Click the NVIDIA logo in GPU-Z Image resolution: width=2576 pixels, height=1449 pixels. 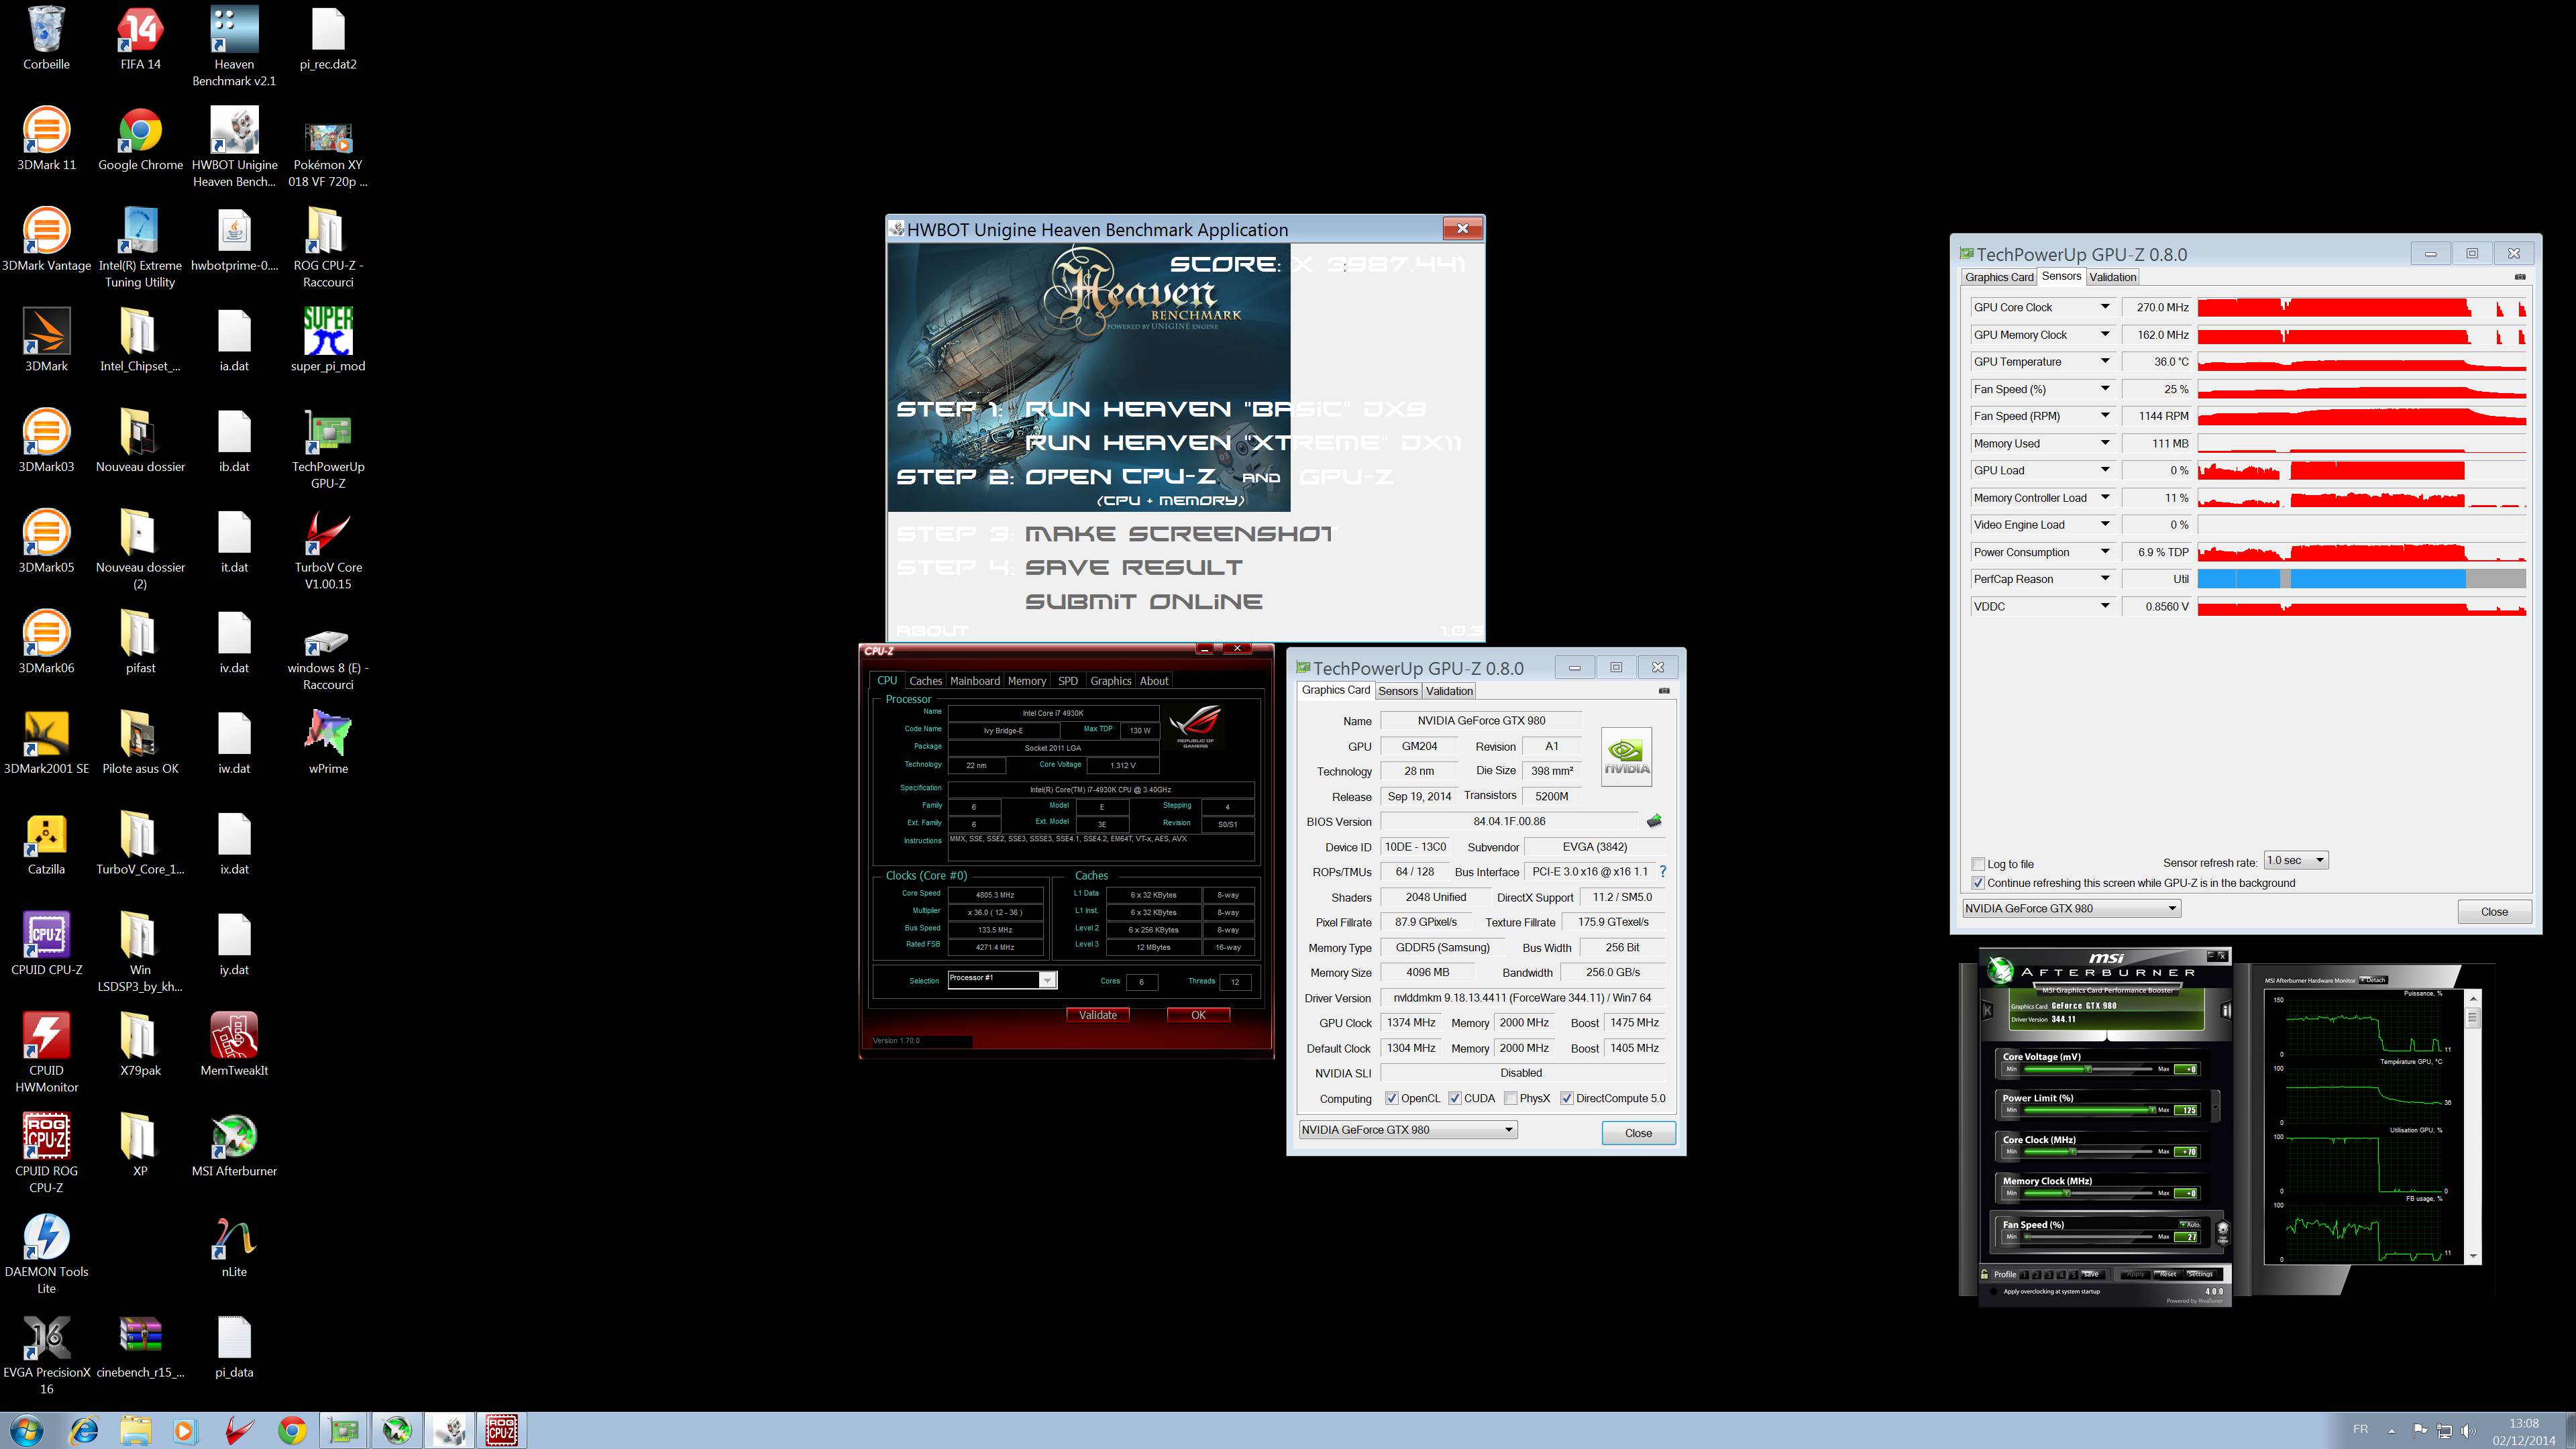click(1626, 757)
